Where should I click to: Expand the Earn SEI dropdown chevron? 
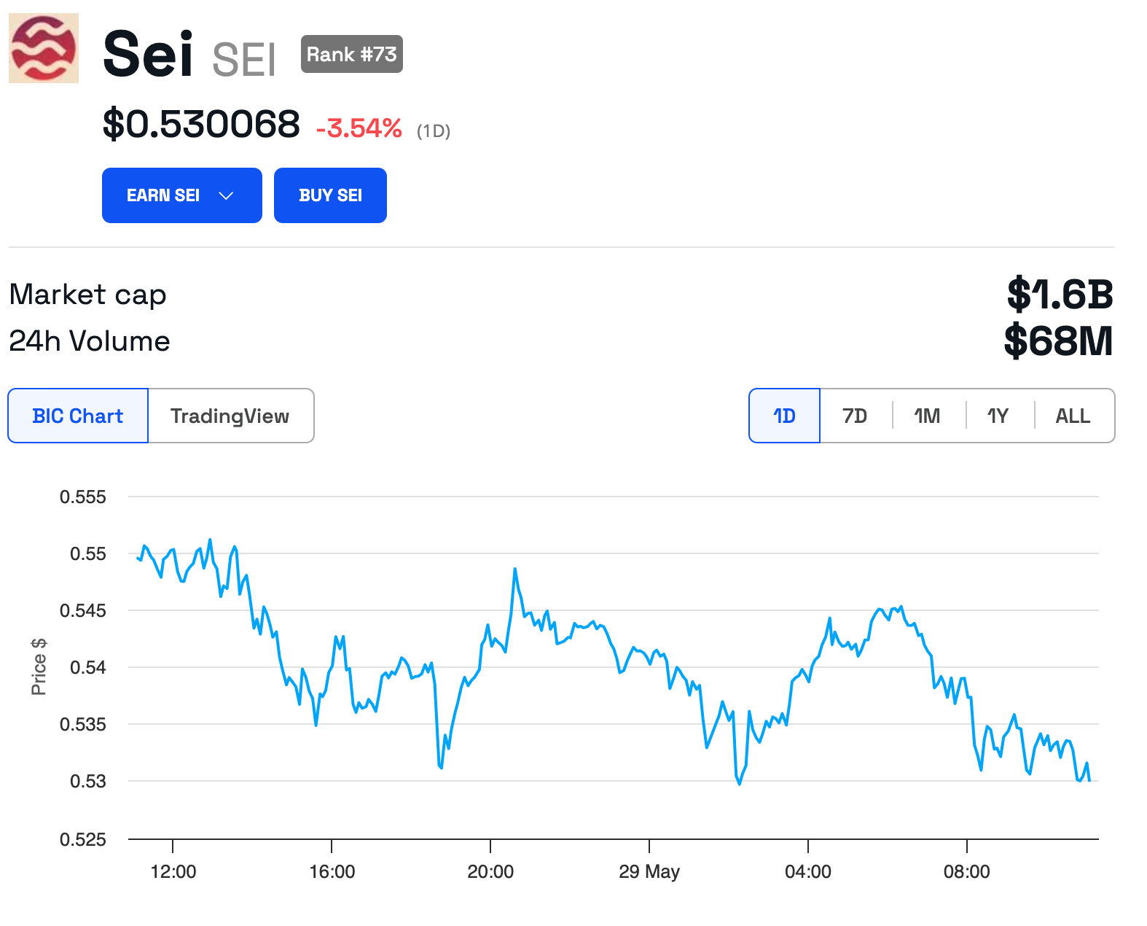(226, 195)
